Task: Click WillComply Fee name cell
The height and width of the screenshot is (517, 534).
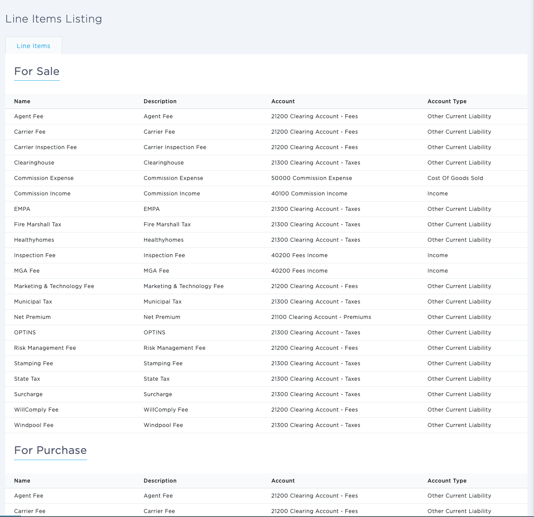Action: click(36, 410)
